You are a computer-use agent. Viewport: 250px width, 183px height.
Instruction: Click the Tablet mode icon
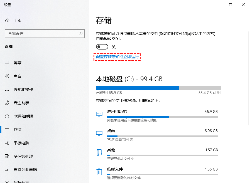[7, 143]
